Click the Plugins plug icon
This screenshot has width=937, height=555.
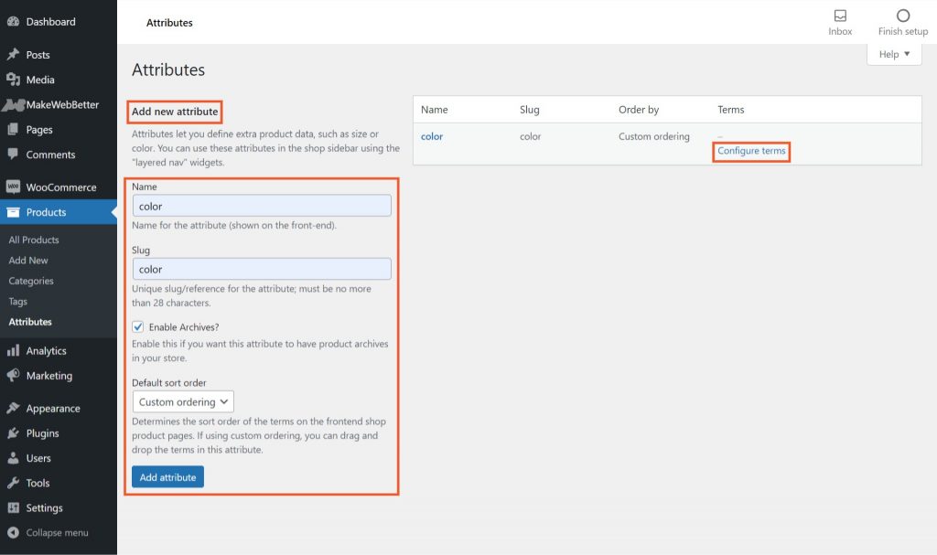pos(13,433)
